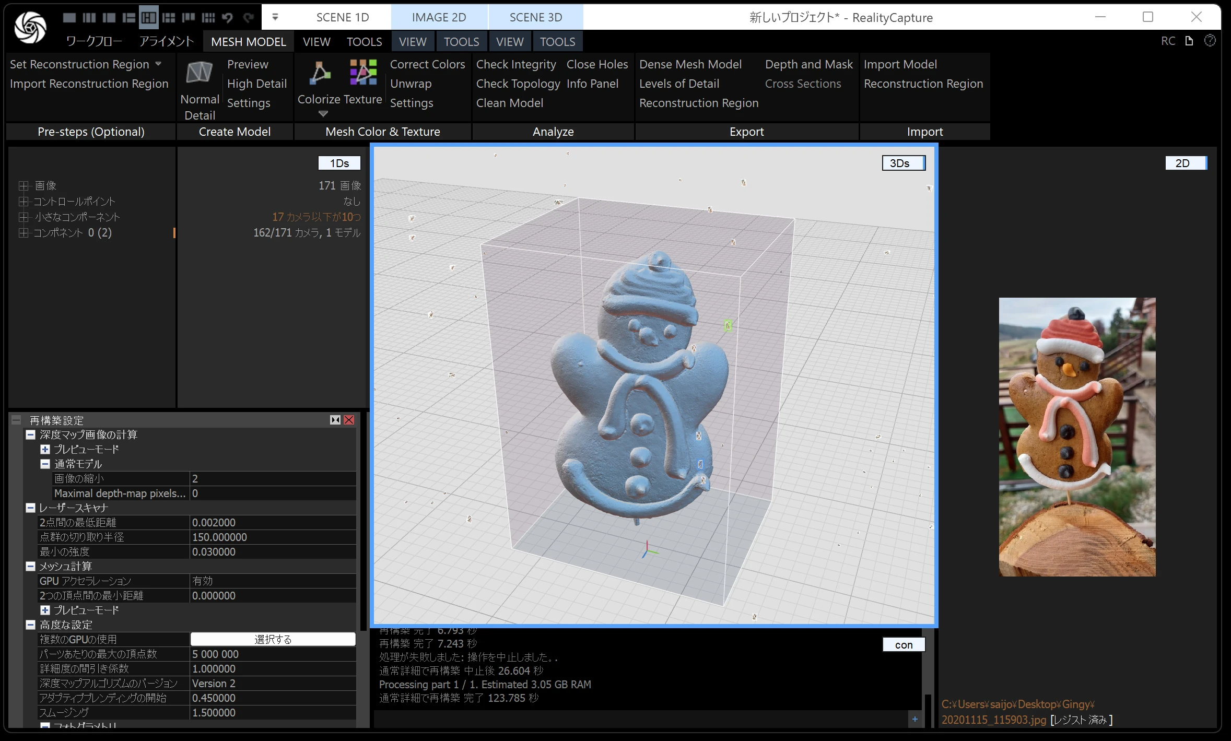Screen dimensions: 1231x741
Task: Click 選択する for multiple GPU usage
Action: tap(273, 639)
